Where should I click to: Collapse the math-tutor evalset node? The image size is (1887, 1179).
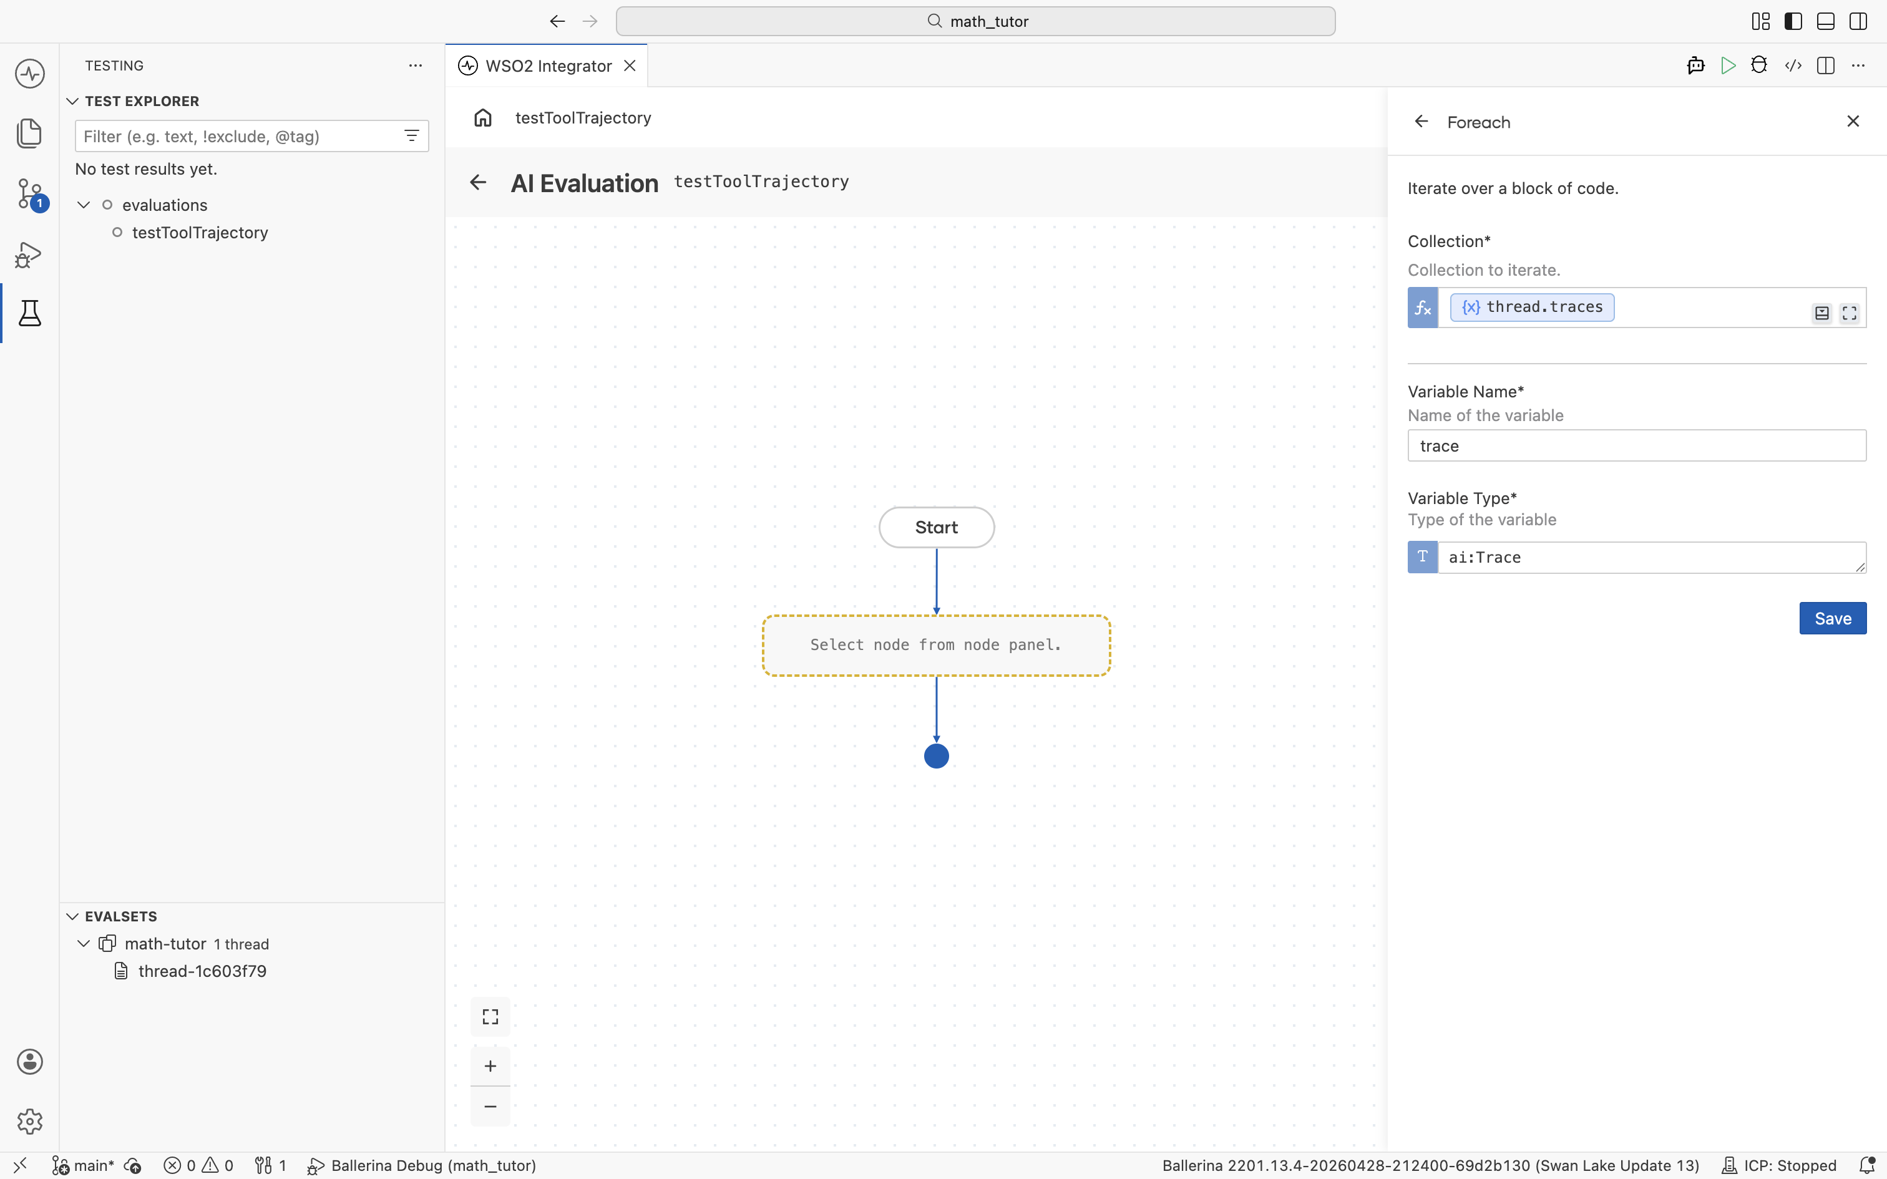(x=84, y=943)
